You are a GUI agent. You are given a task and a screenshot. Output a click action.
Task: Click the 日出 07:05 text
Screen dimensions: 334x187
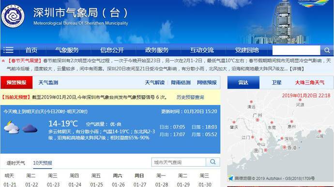(x=172, y=127)
